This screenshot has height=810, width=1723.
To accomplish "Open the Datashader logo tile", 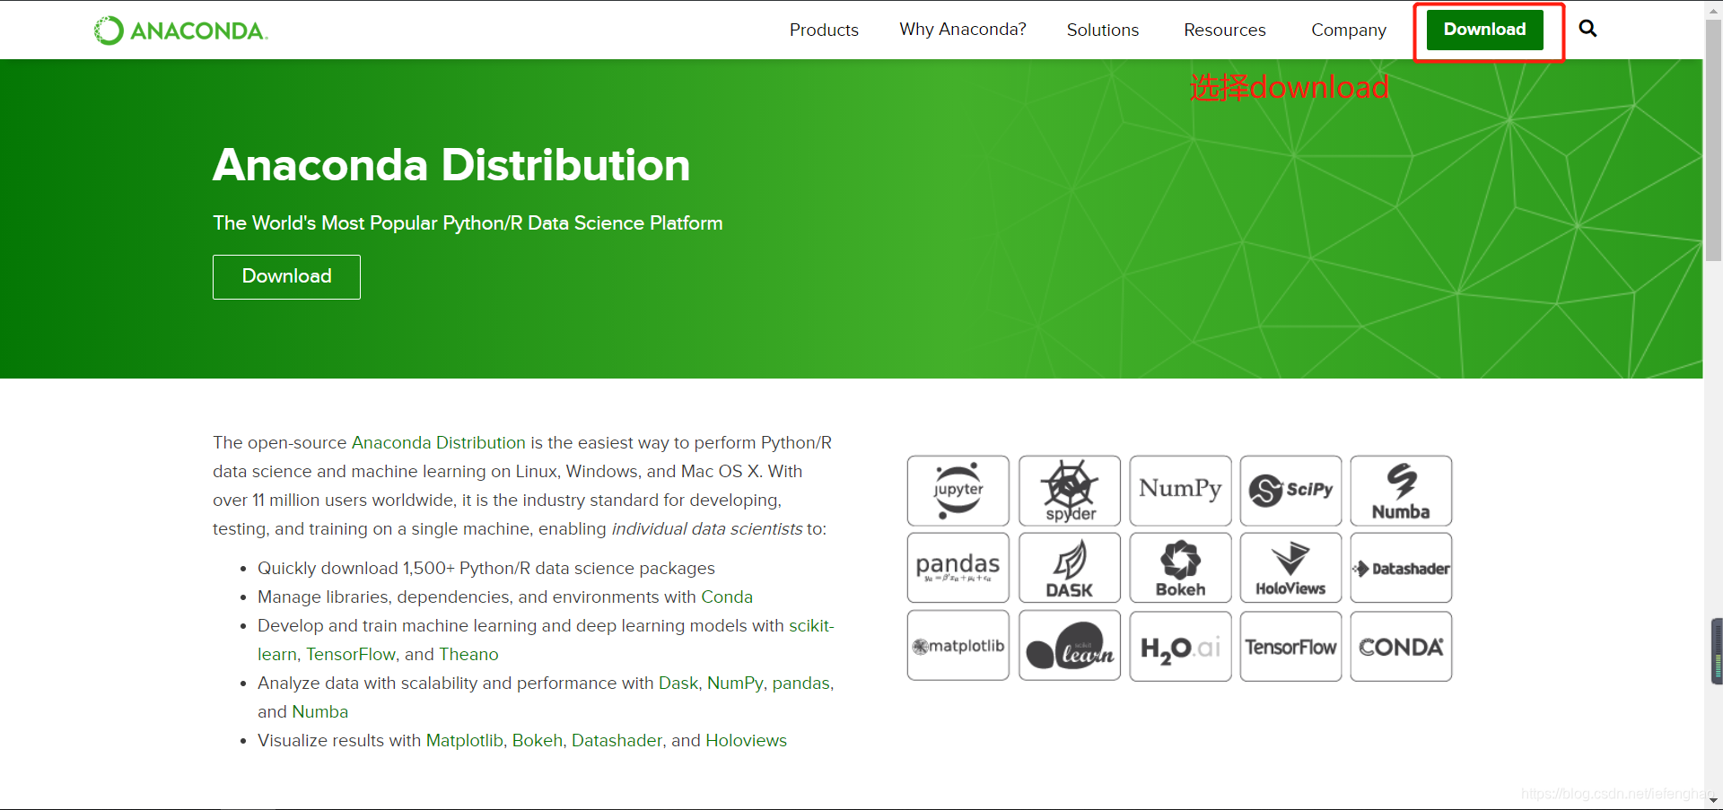I will tap(1401, 568).
